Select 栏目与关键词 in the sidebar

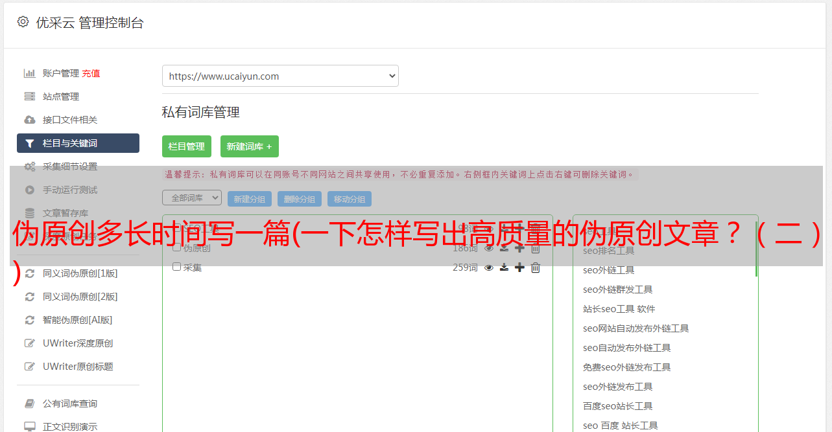(78, 143)
